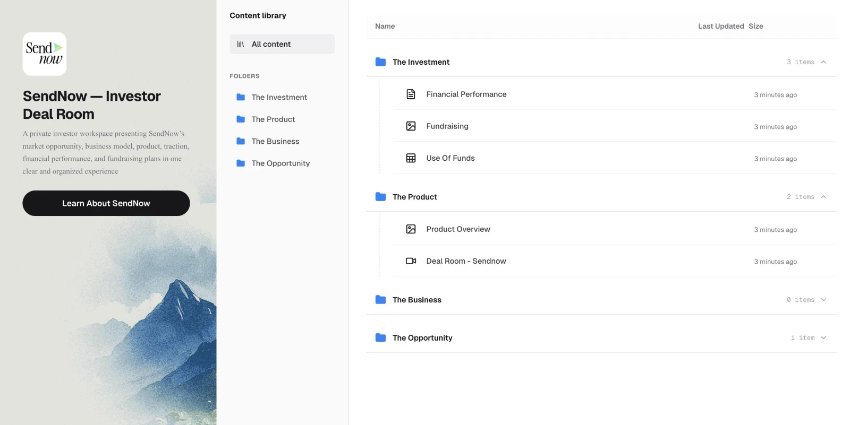Click The Opportunity folder title in list
The image size is (850, 425).
click(x=422, y=338)
